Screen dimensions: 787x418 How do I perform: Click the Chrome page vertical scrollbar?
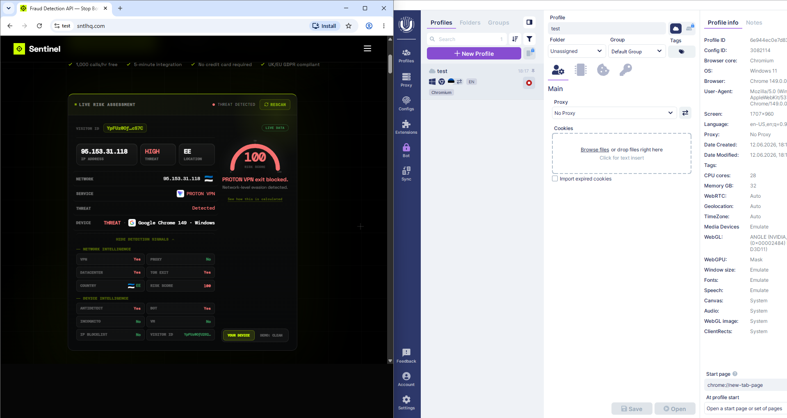[x=390, y=64]
